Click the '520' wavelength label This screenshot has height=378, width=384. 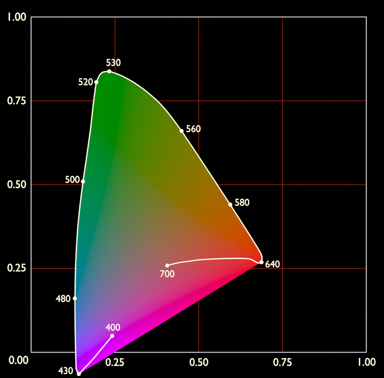(85, 82)
